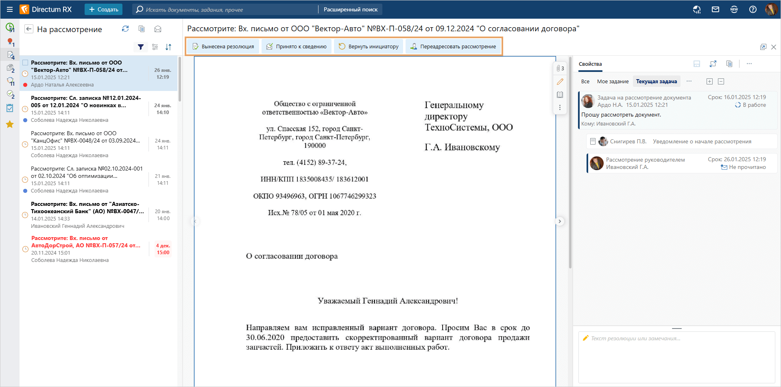Viewport: 781px width, 387px height.
Task: Tick checkbox of Вектор-Авто task
Action: pos(25,63)
